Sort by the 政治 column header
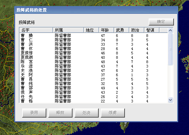The height and width of the screenshot is (135, 189). [137, 30]
